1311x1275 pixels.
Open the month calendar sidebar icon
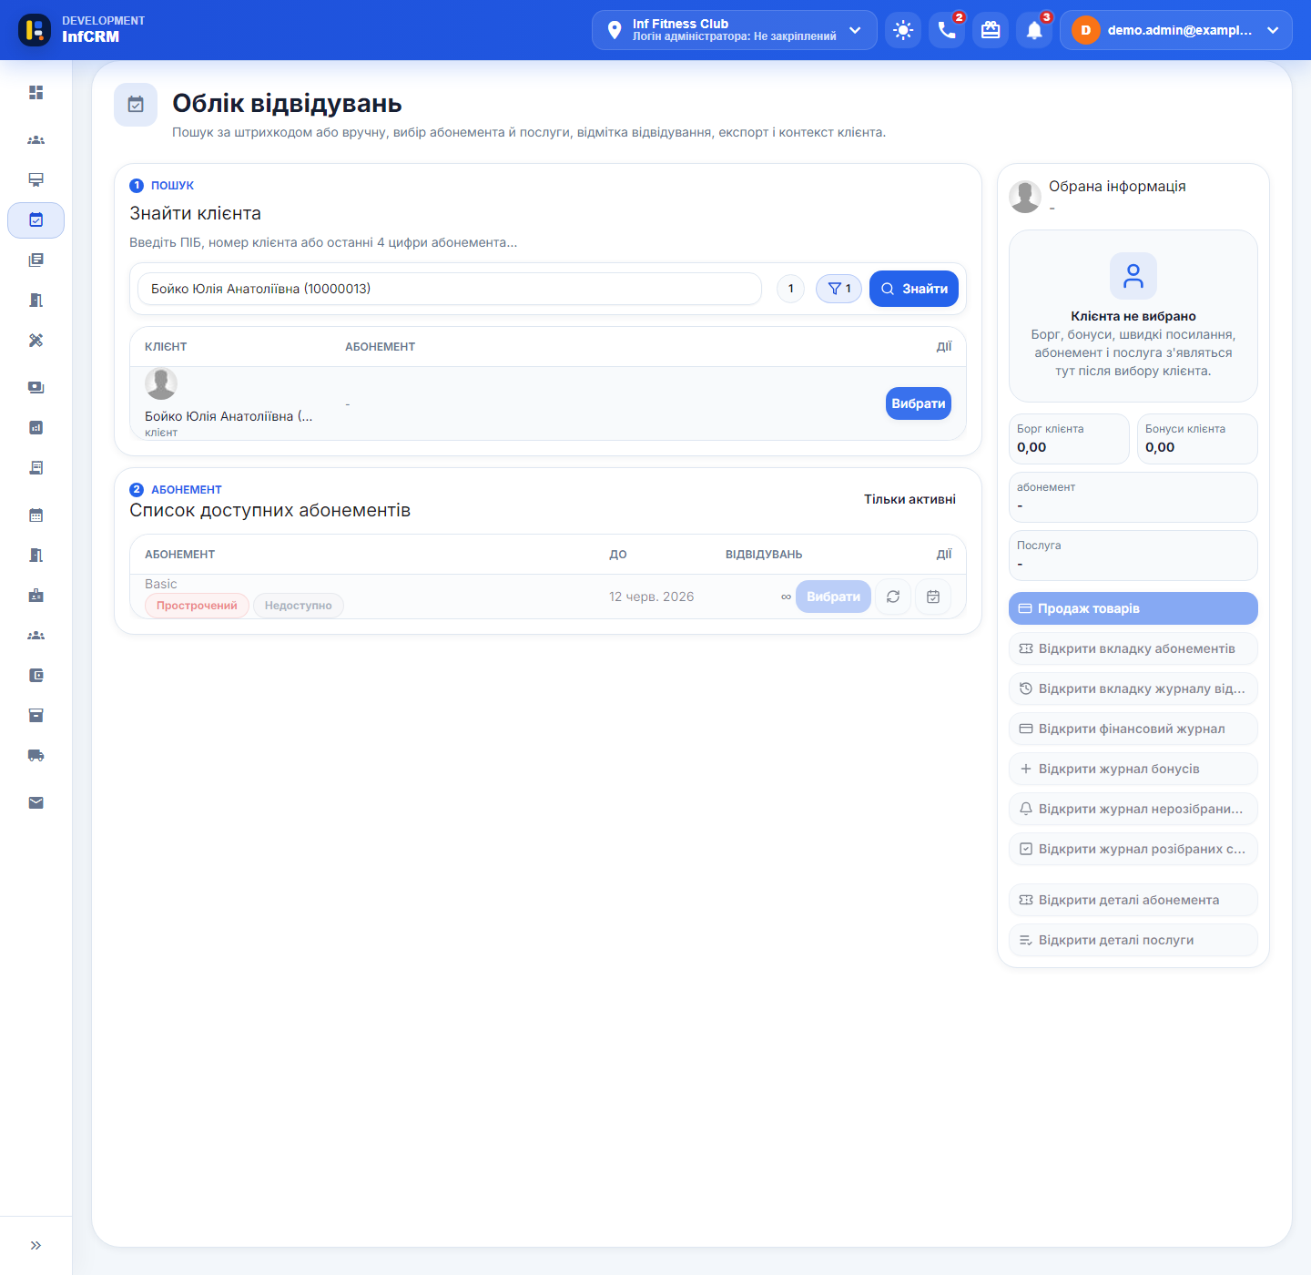coord(36,515)
